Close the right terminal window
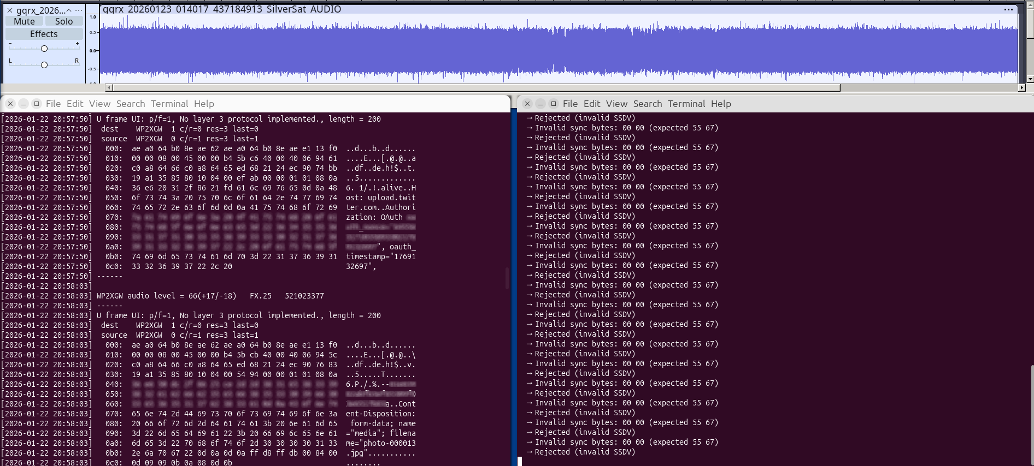The width and height of the screenshot is (1034, 466). click(x=527, y=104)
